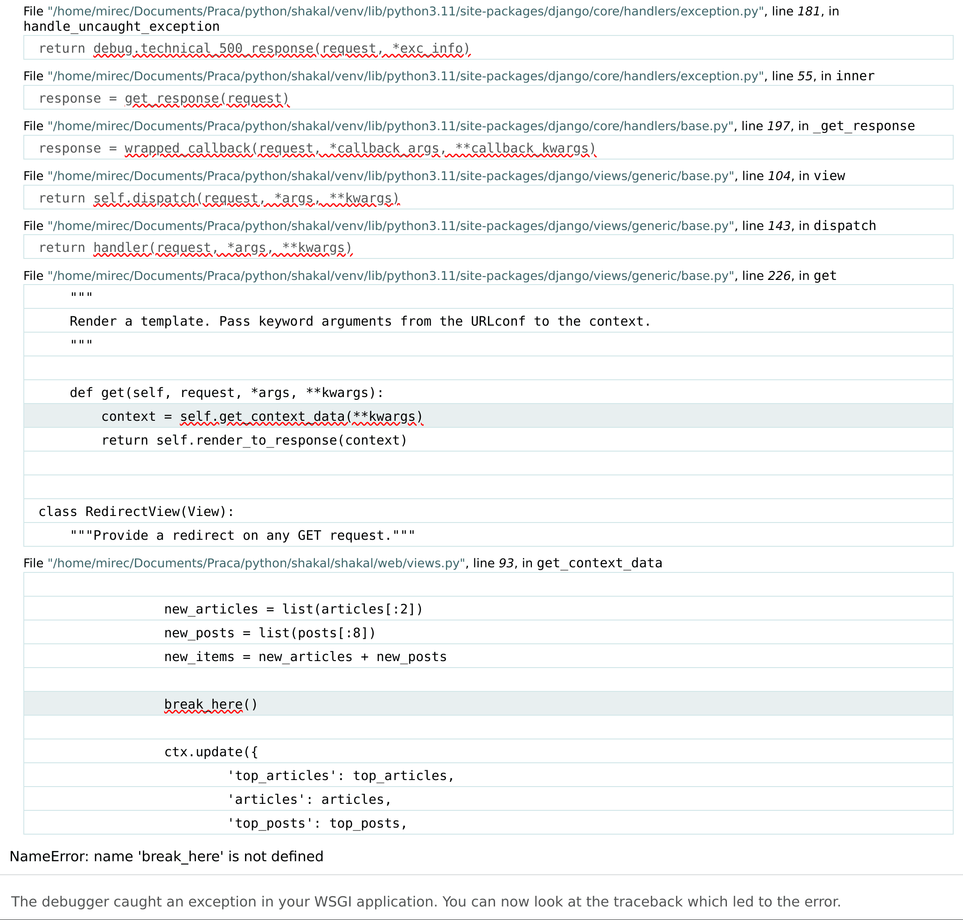Image resolution: width=963 pixels, height=920 pixels.
Task: Expand the get_response(request) frame line
Action: coord(164,98)
